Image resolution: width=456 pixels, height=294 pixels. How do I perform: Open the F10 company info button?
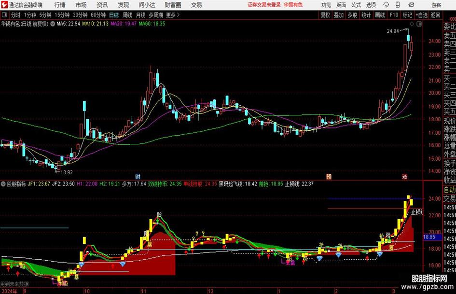tap(394, 15)
